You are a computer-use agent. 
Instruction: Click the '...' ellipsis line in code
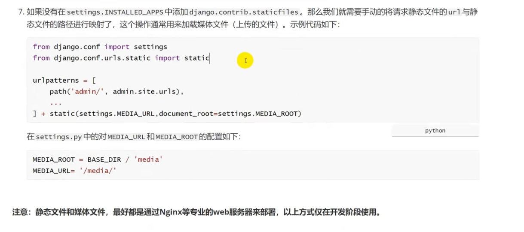click(55, 103)
